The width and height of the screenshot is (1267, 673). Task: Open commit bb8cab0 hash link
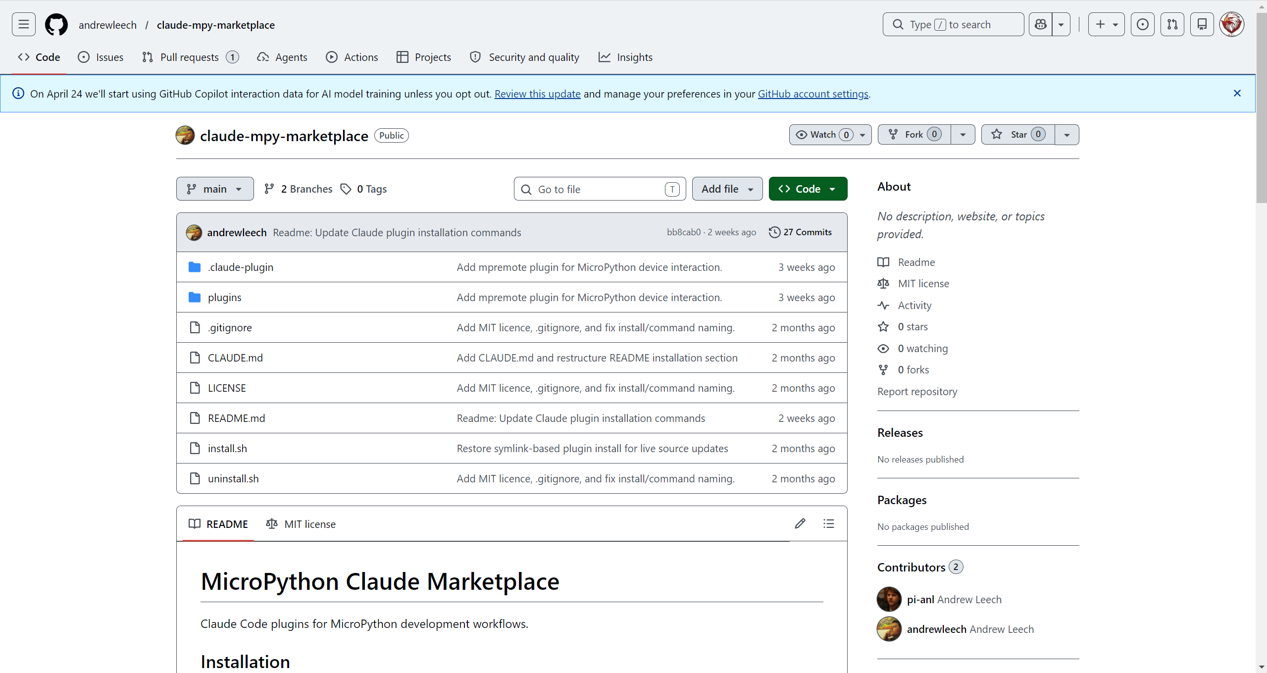(x=684, y=232)
